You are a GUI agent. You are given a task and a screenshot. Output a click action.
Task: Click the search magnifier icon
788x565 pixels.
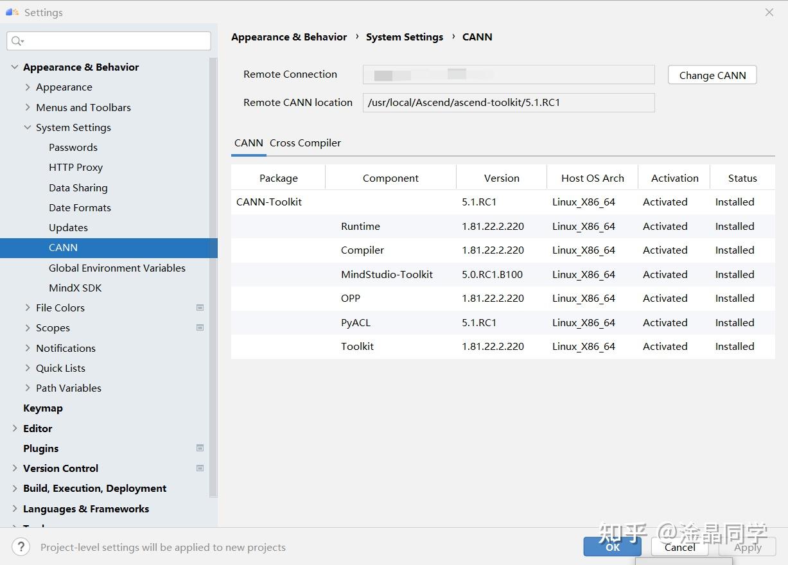click(x=17, y=41)
